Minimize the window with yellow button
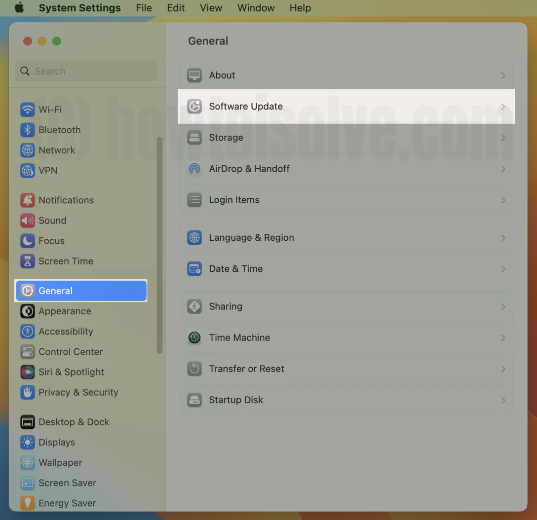 (42, 41)
